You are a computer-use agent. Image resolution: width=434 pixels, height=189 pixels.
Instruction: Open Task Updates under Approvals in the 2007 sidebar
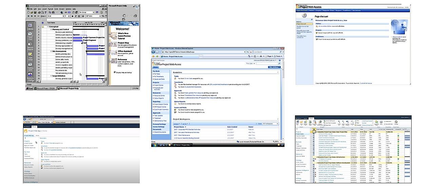[x=158, y=115]
